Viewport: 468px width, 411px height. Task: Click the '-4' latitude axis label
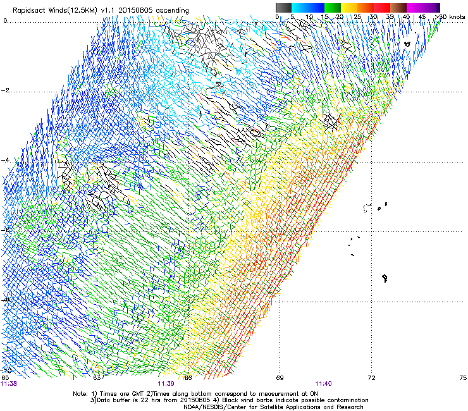coord(5,160)
